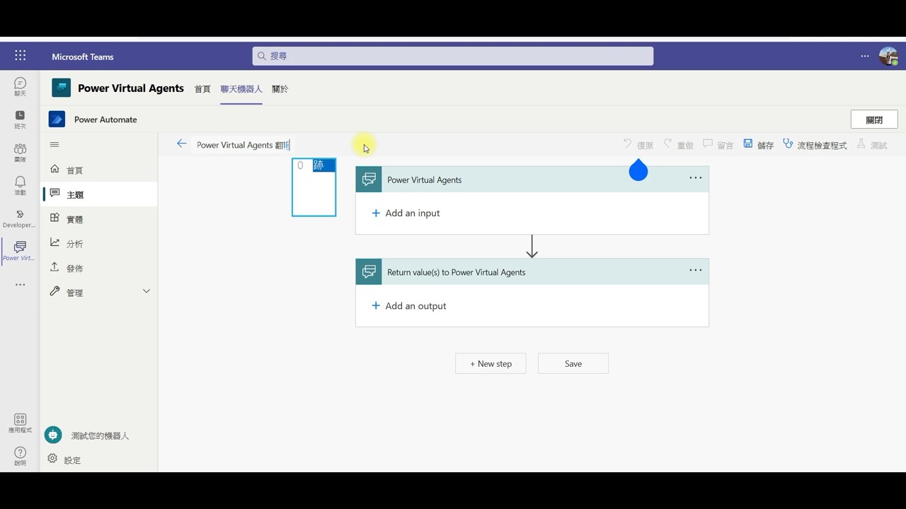Open 分析 analytics in the sidebar

(99, 243)
